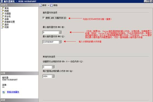Toggle the 使用 AWE 分配内存 checkbox
The height and width of the screenshot is (102, 153).
point(44,18)
